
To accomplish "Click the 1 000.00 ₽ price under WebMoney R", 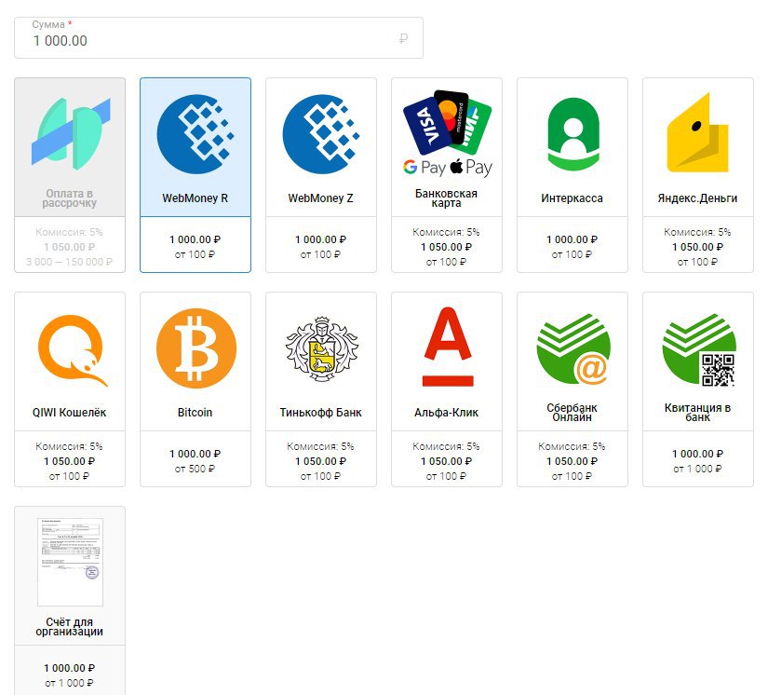I will pyautogui.click(x=195, y=239).
